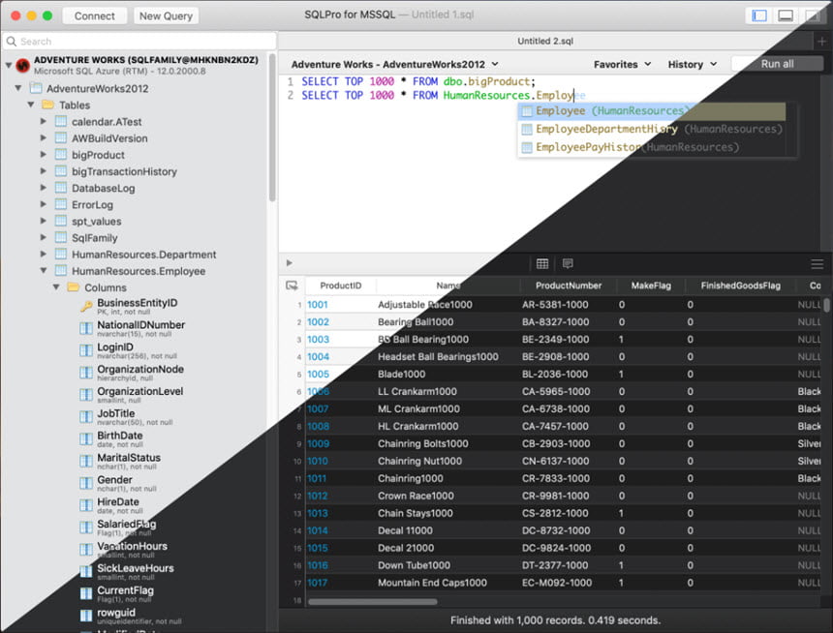The image size is (833, 633).
Task: Open the Favorites dropdown
Action: tap(622, 64)
